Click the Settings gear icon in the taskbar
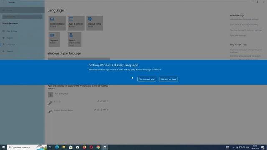This screenshot has height=150, width=267. (105, 147)
